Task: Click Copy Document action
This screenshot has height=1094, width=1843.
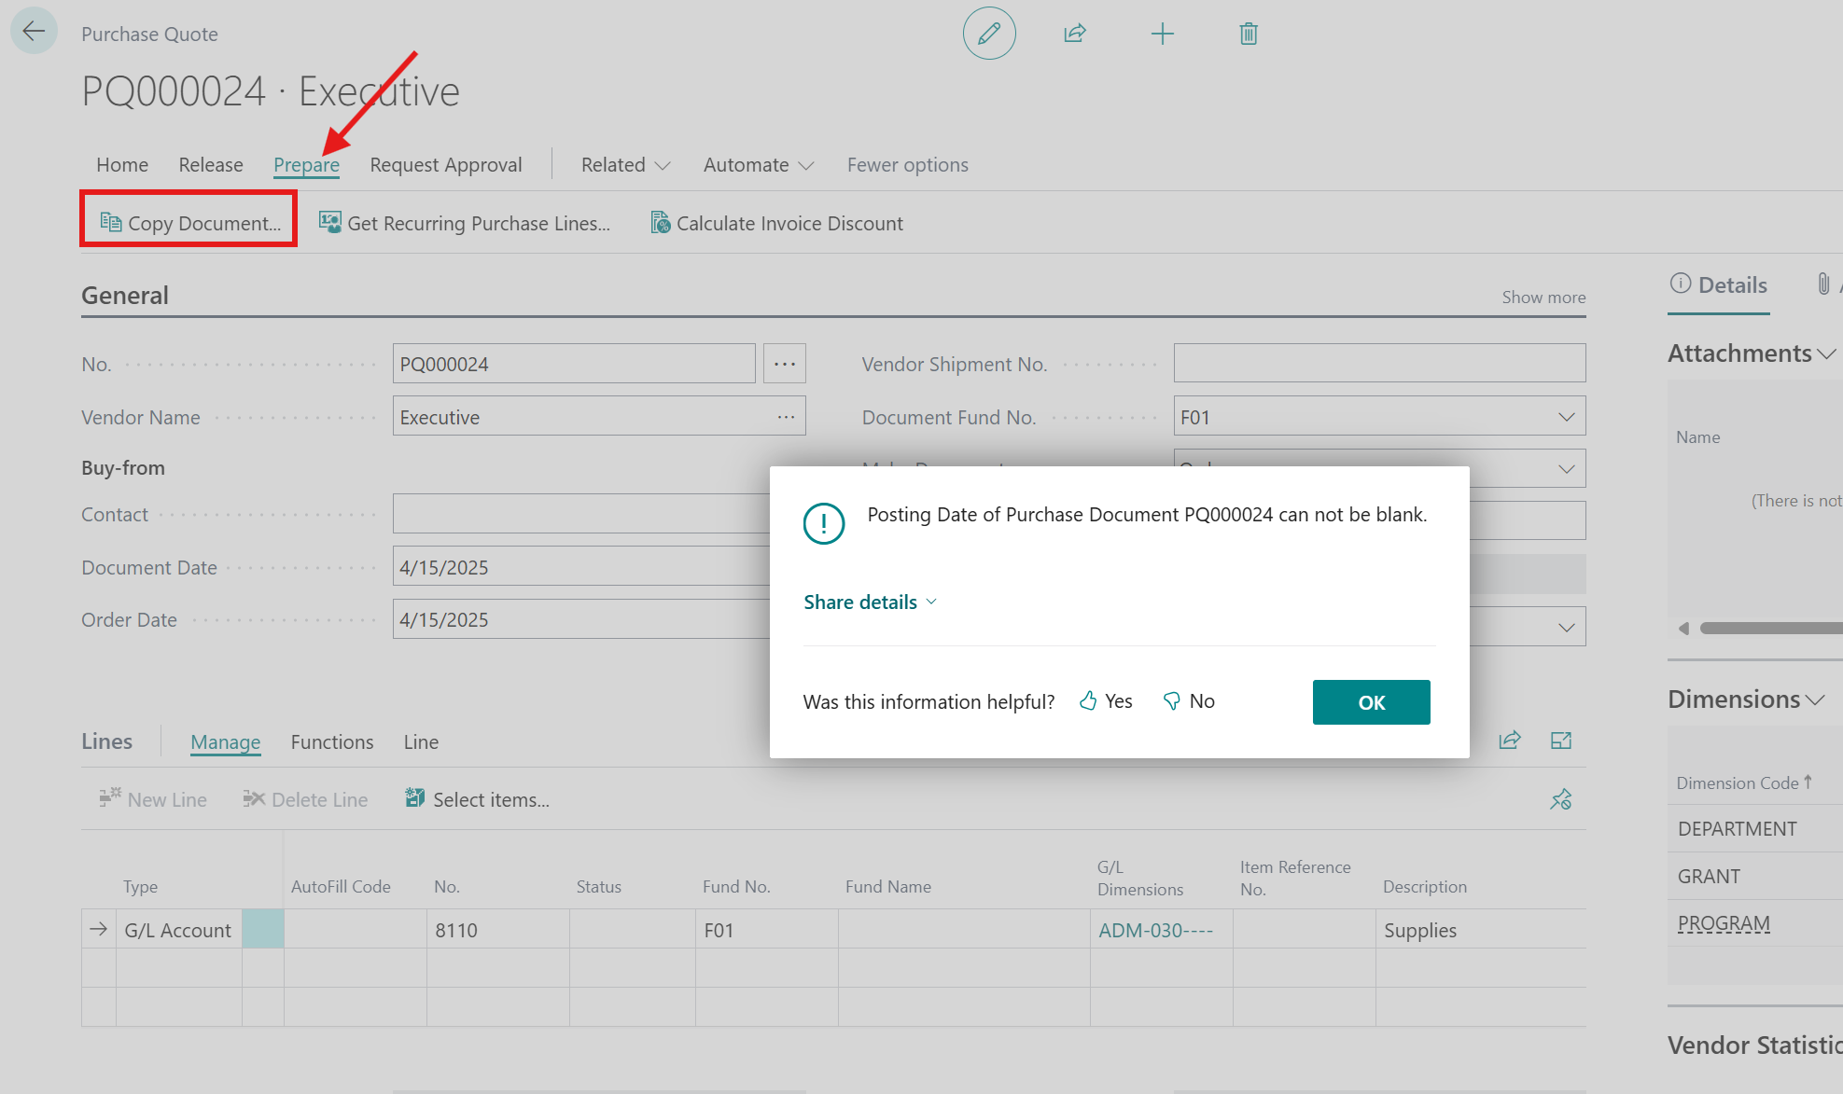Action: pyautogui.click(x=189, y=223)
